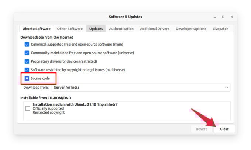Toggle multiverse software checkbox
This screenshot has height=150, width=251.
point(27,70)
